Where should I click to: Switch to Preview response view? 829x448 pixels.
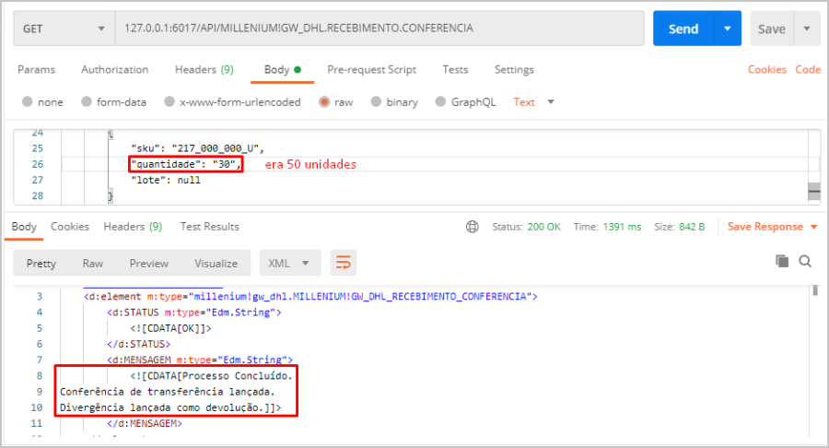click(149, 263)
